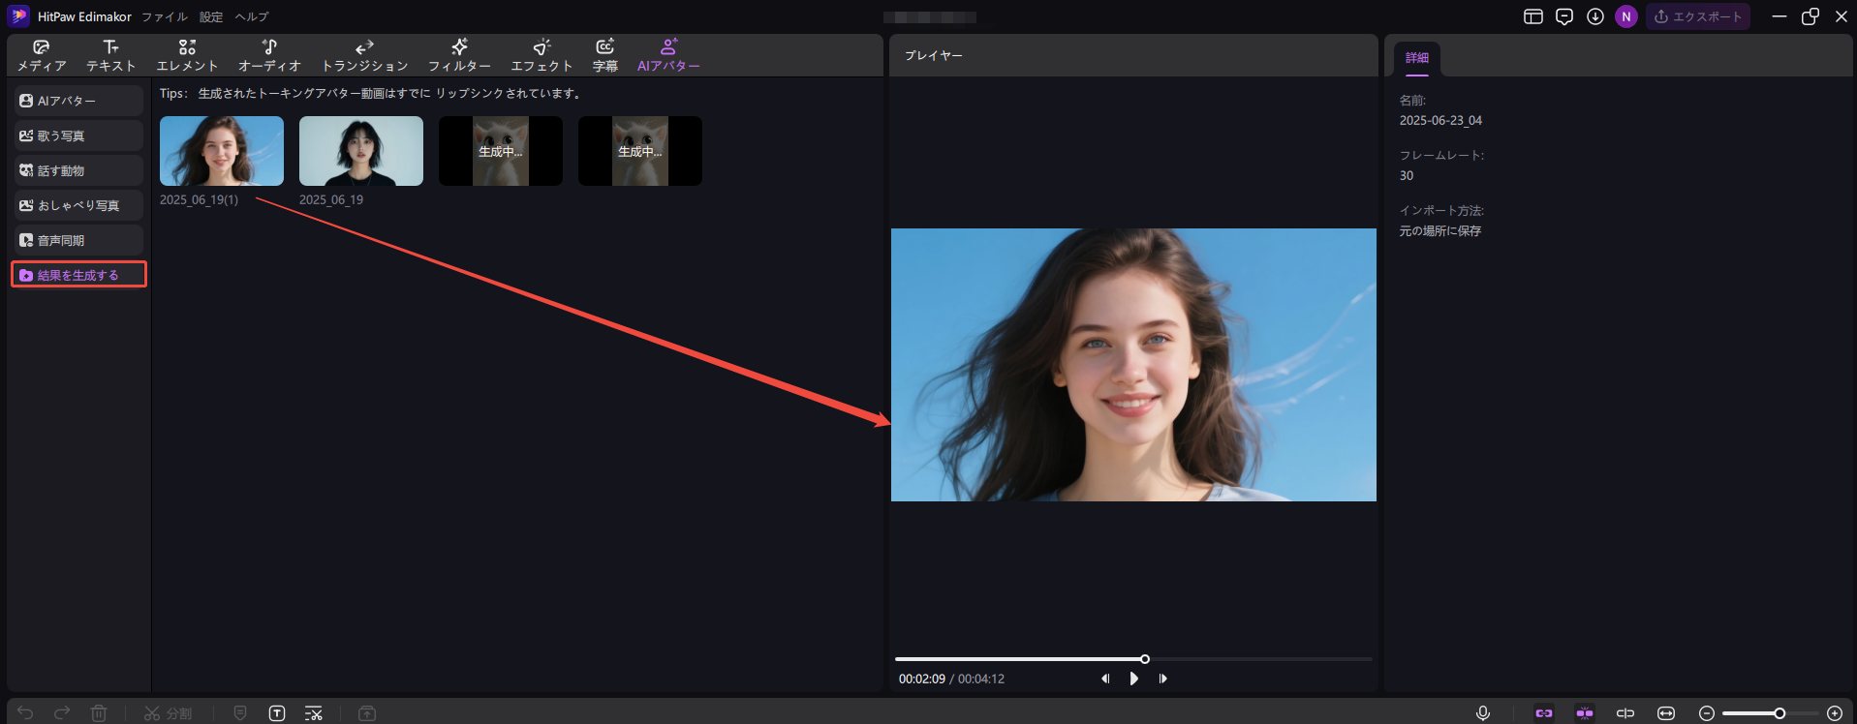1857x724 pixels.
Task: Open the layout switcher icon
Action: [x=1533, y=16]
